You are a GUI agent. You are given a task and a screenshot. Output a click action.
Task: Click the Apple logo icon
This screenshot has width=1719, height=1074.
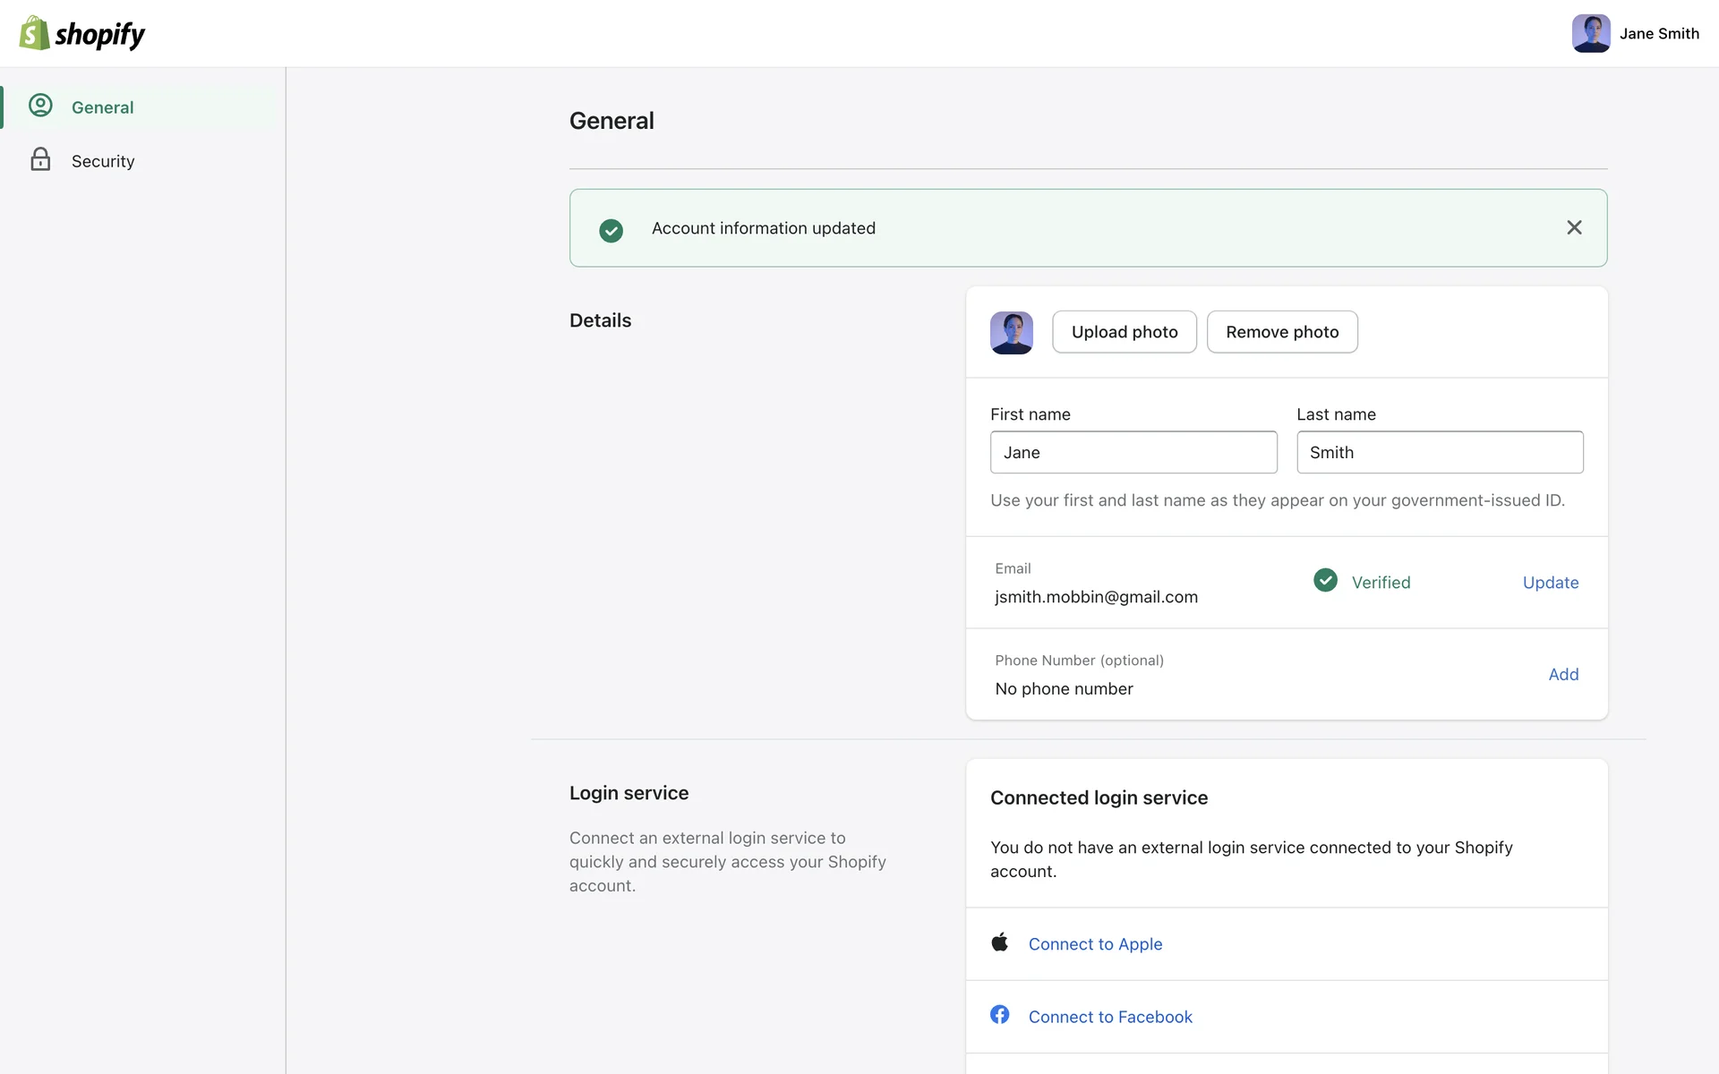(x=1000, y=942)
